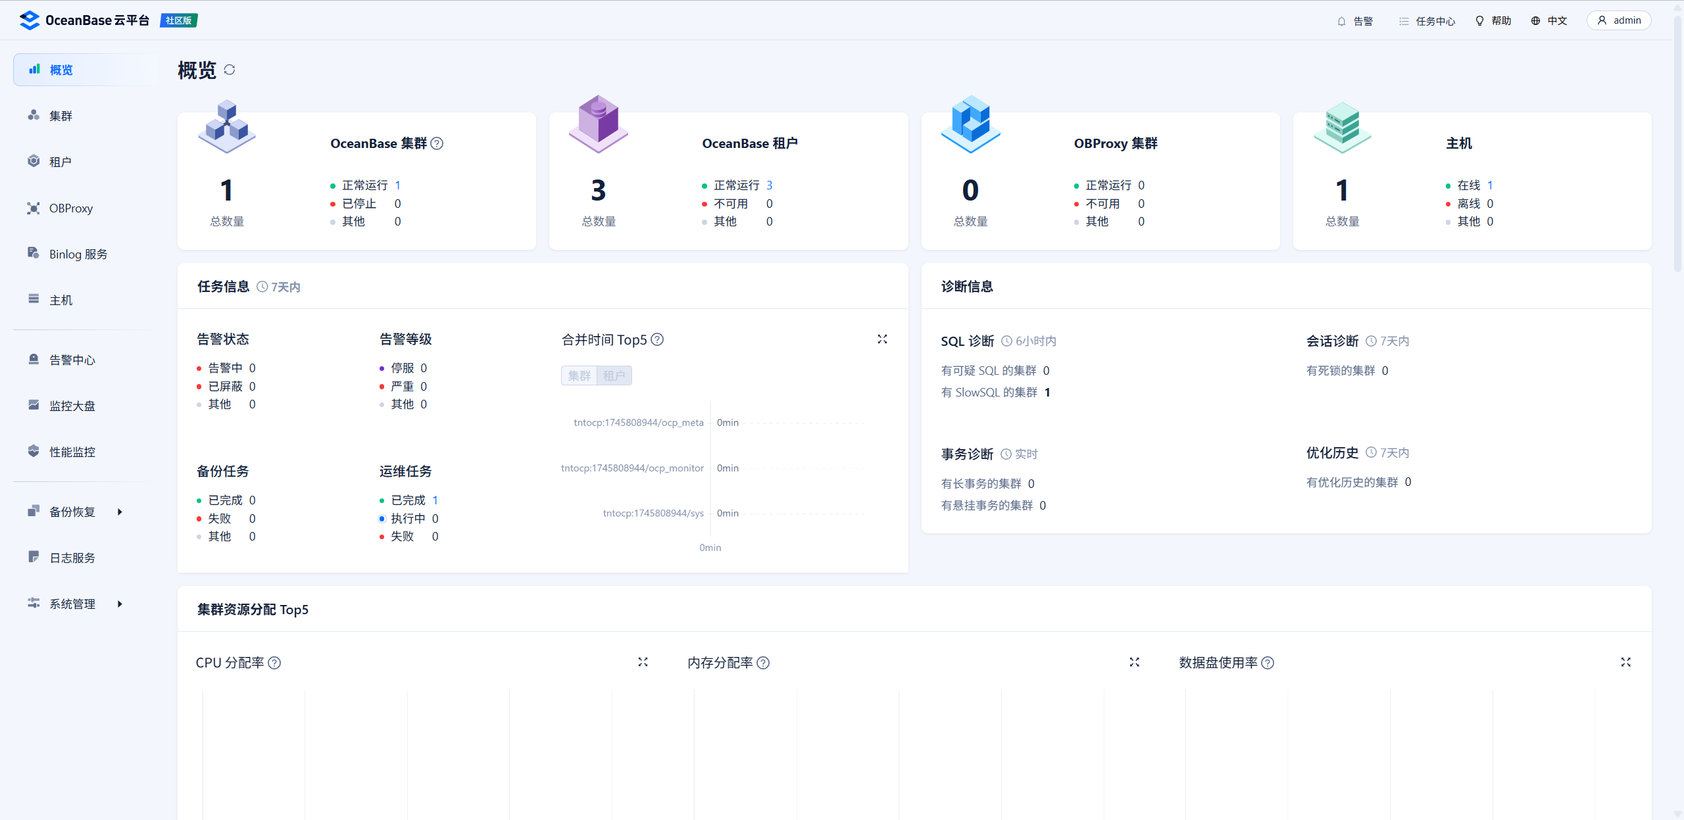Maximize the 内存分配率 chart
Screen dimensions: 1684x820
pyautogui.click(x=1134, y=662)
